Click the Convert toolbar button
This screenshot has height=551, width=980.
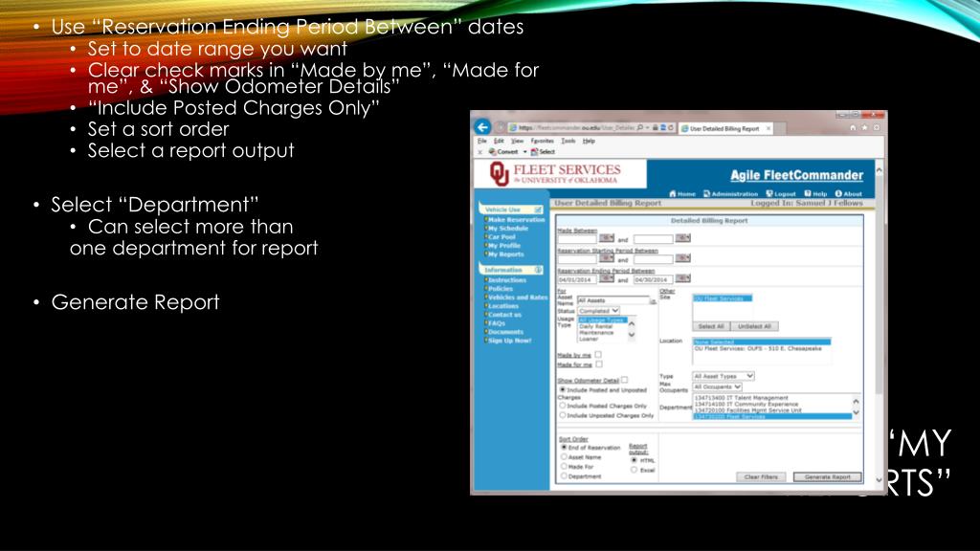click(503, 152)
